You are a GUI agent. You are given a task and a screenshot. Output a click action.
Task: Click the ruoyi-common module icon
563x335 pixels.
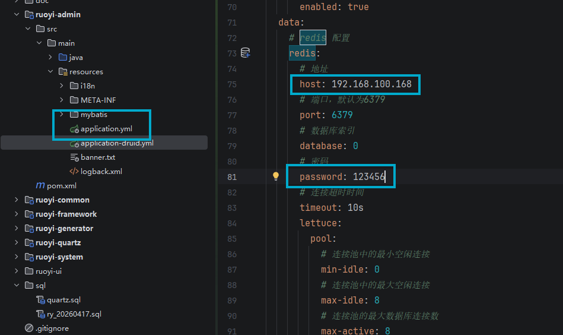pos(29,200)
